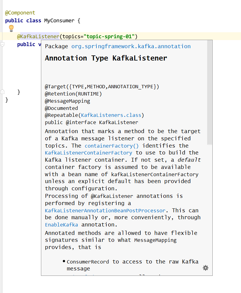Screen dimensions: 241x293
Task: Collapse the method at its top fold marker
Action: point(2,45)
